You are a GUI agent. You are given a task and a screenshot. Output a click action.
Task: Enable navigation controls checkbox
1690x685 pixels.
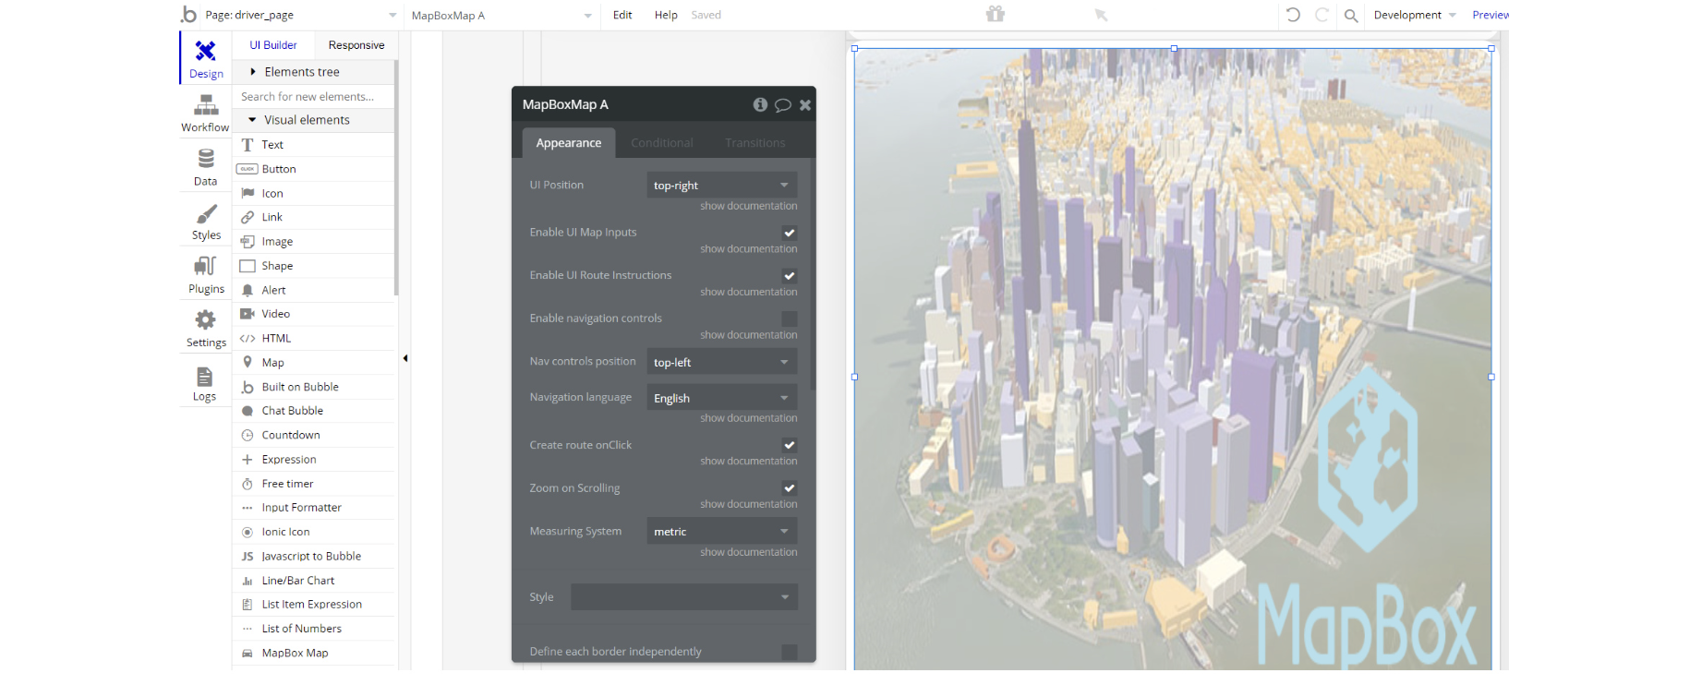789,318
